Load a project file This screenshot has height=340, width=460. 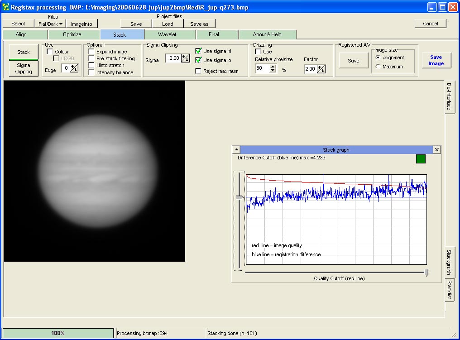pos(168,24)
